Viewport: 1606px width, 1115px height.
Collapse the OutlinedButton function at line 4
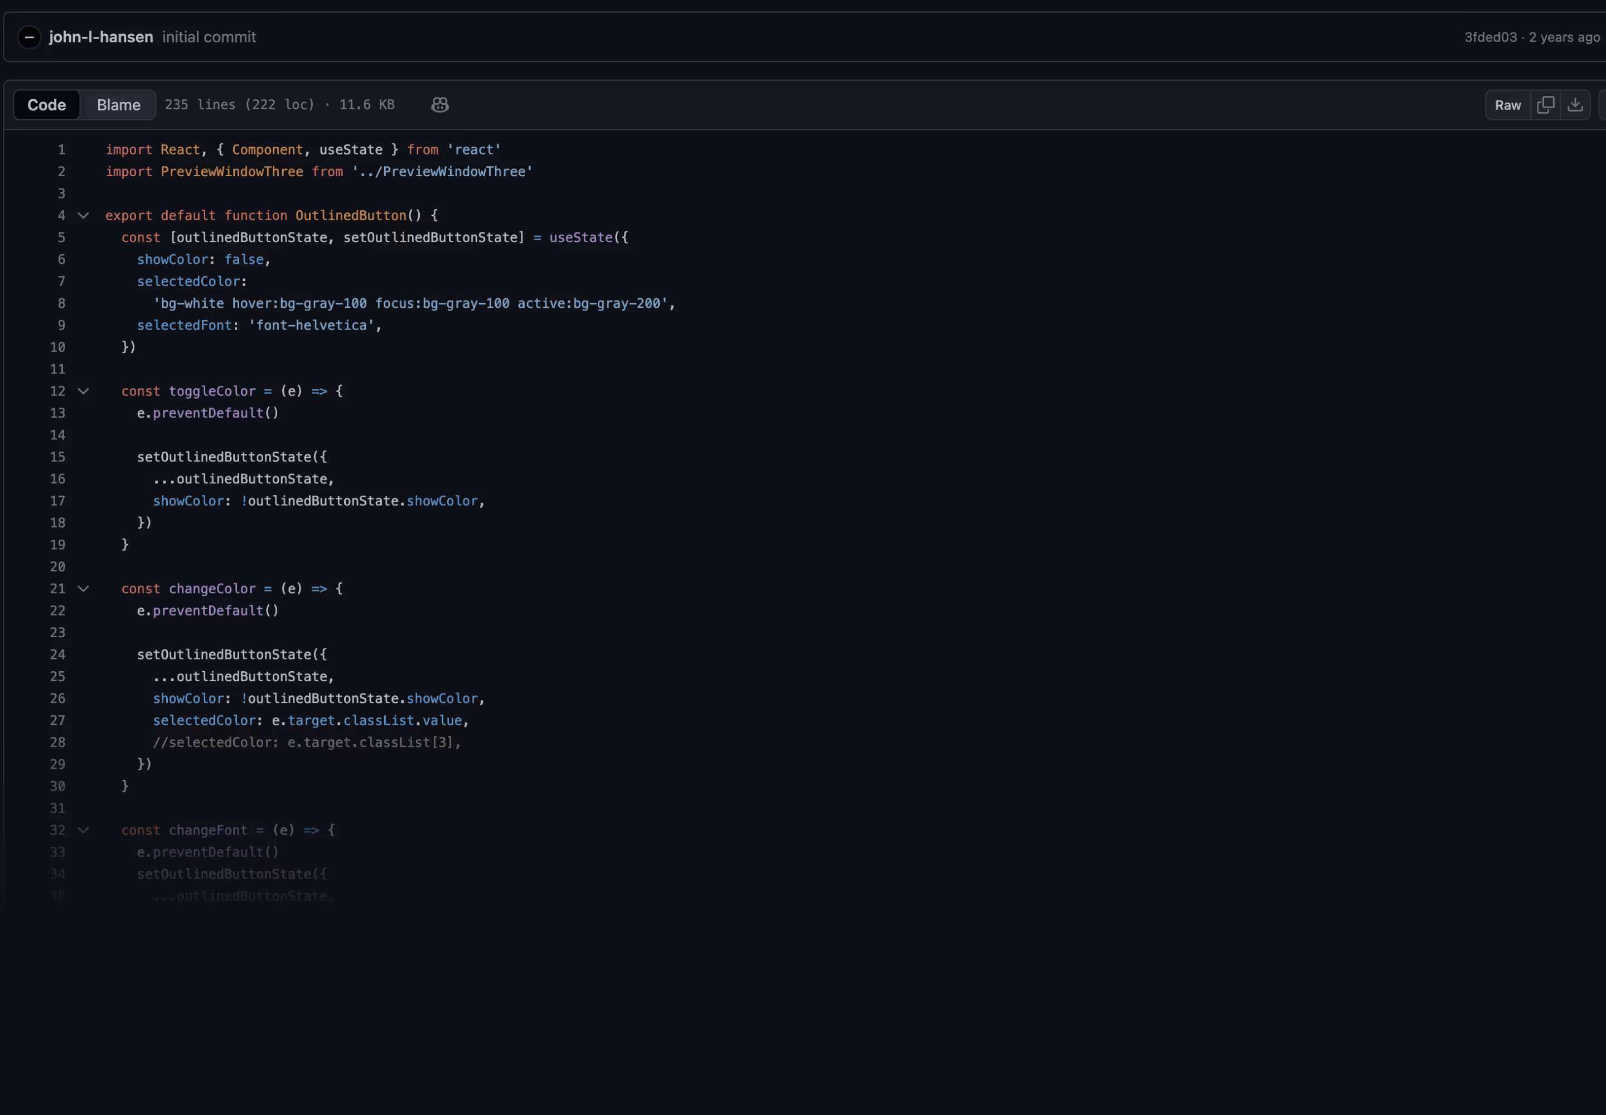coord(83,215)
